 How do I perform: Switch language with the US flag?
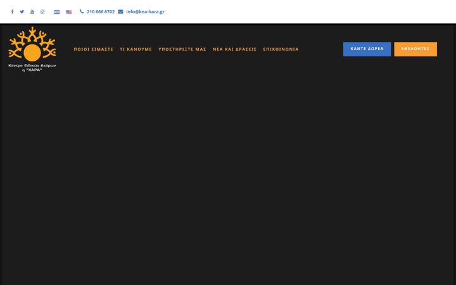pyautogui.click(x=68, y=12)
